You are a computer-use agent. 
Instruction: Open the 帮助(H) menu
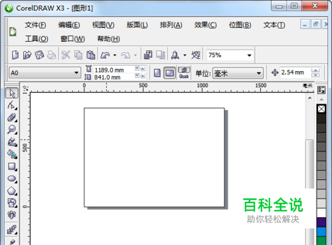point(109,39)
